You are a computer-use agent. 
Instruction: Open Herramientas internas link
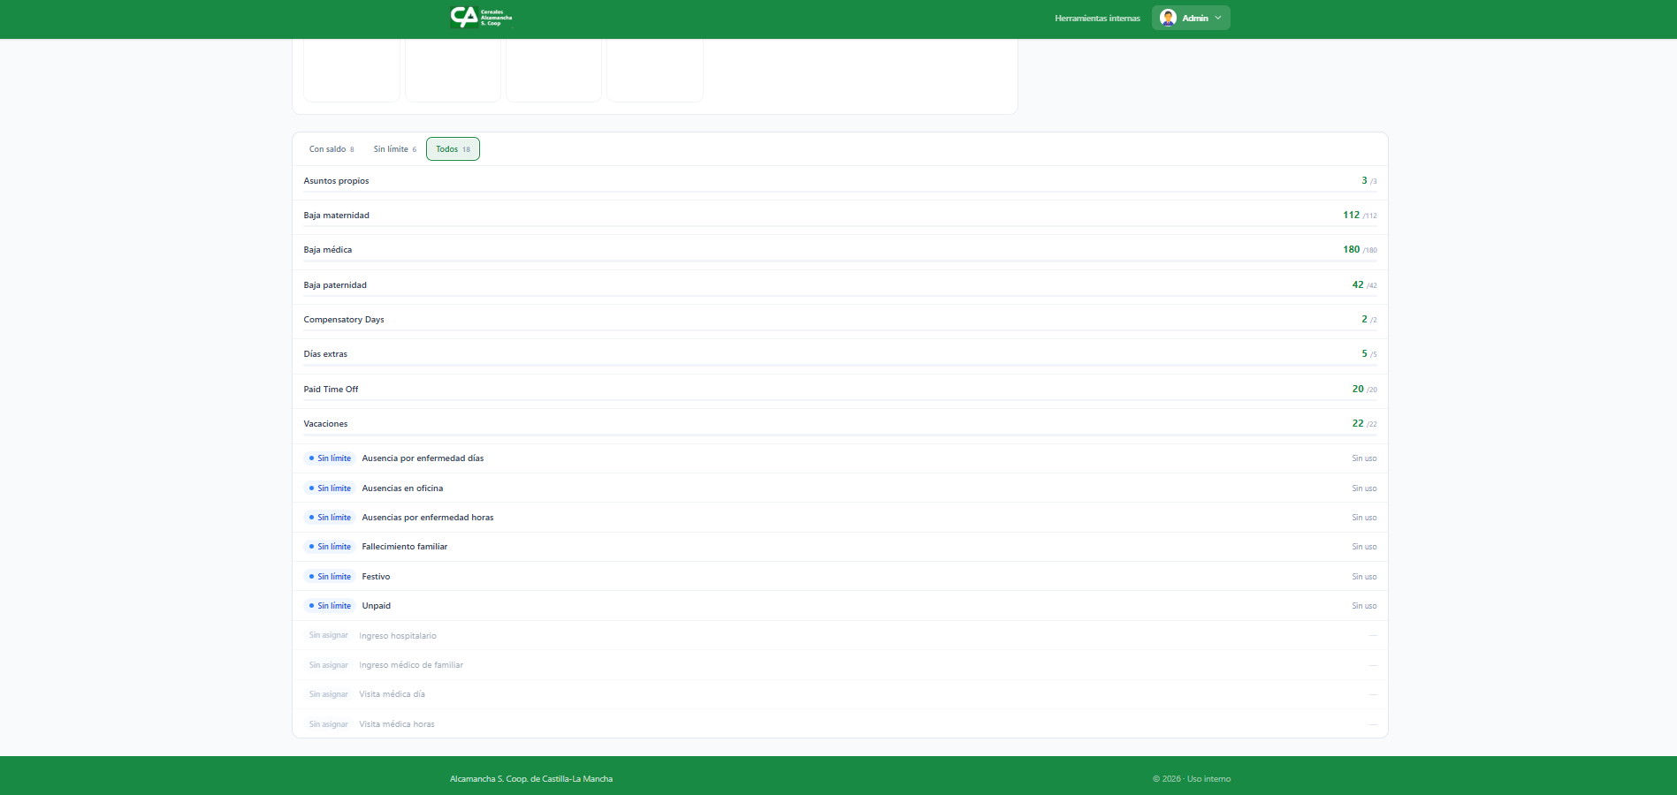[x=1097, y=18]
